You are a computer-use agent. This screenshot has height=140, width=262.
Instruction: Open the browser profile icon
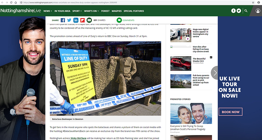point(259,3)
